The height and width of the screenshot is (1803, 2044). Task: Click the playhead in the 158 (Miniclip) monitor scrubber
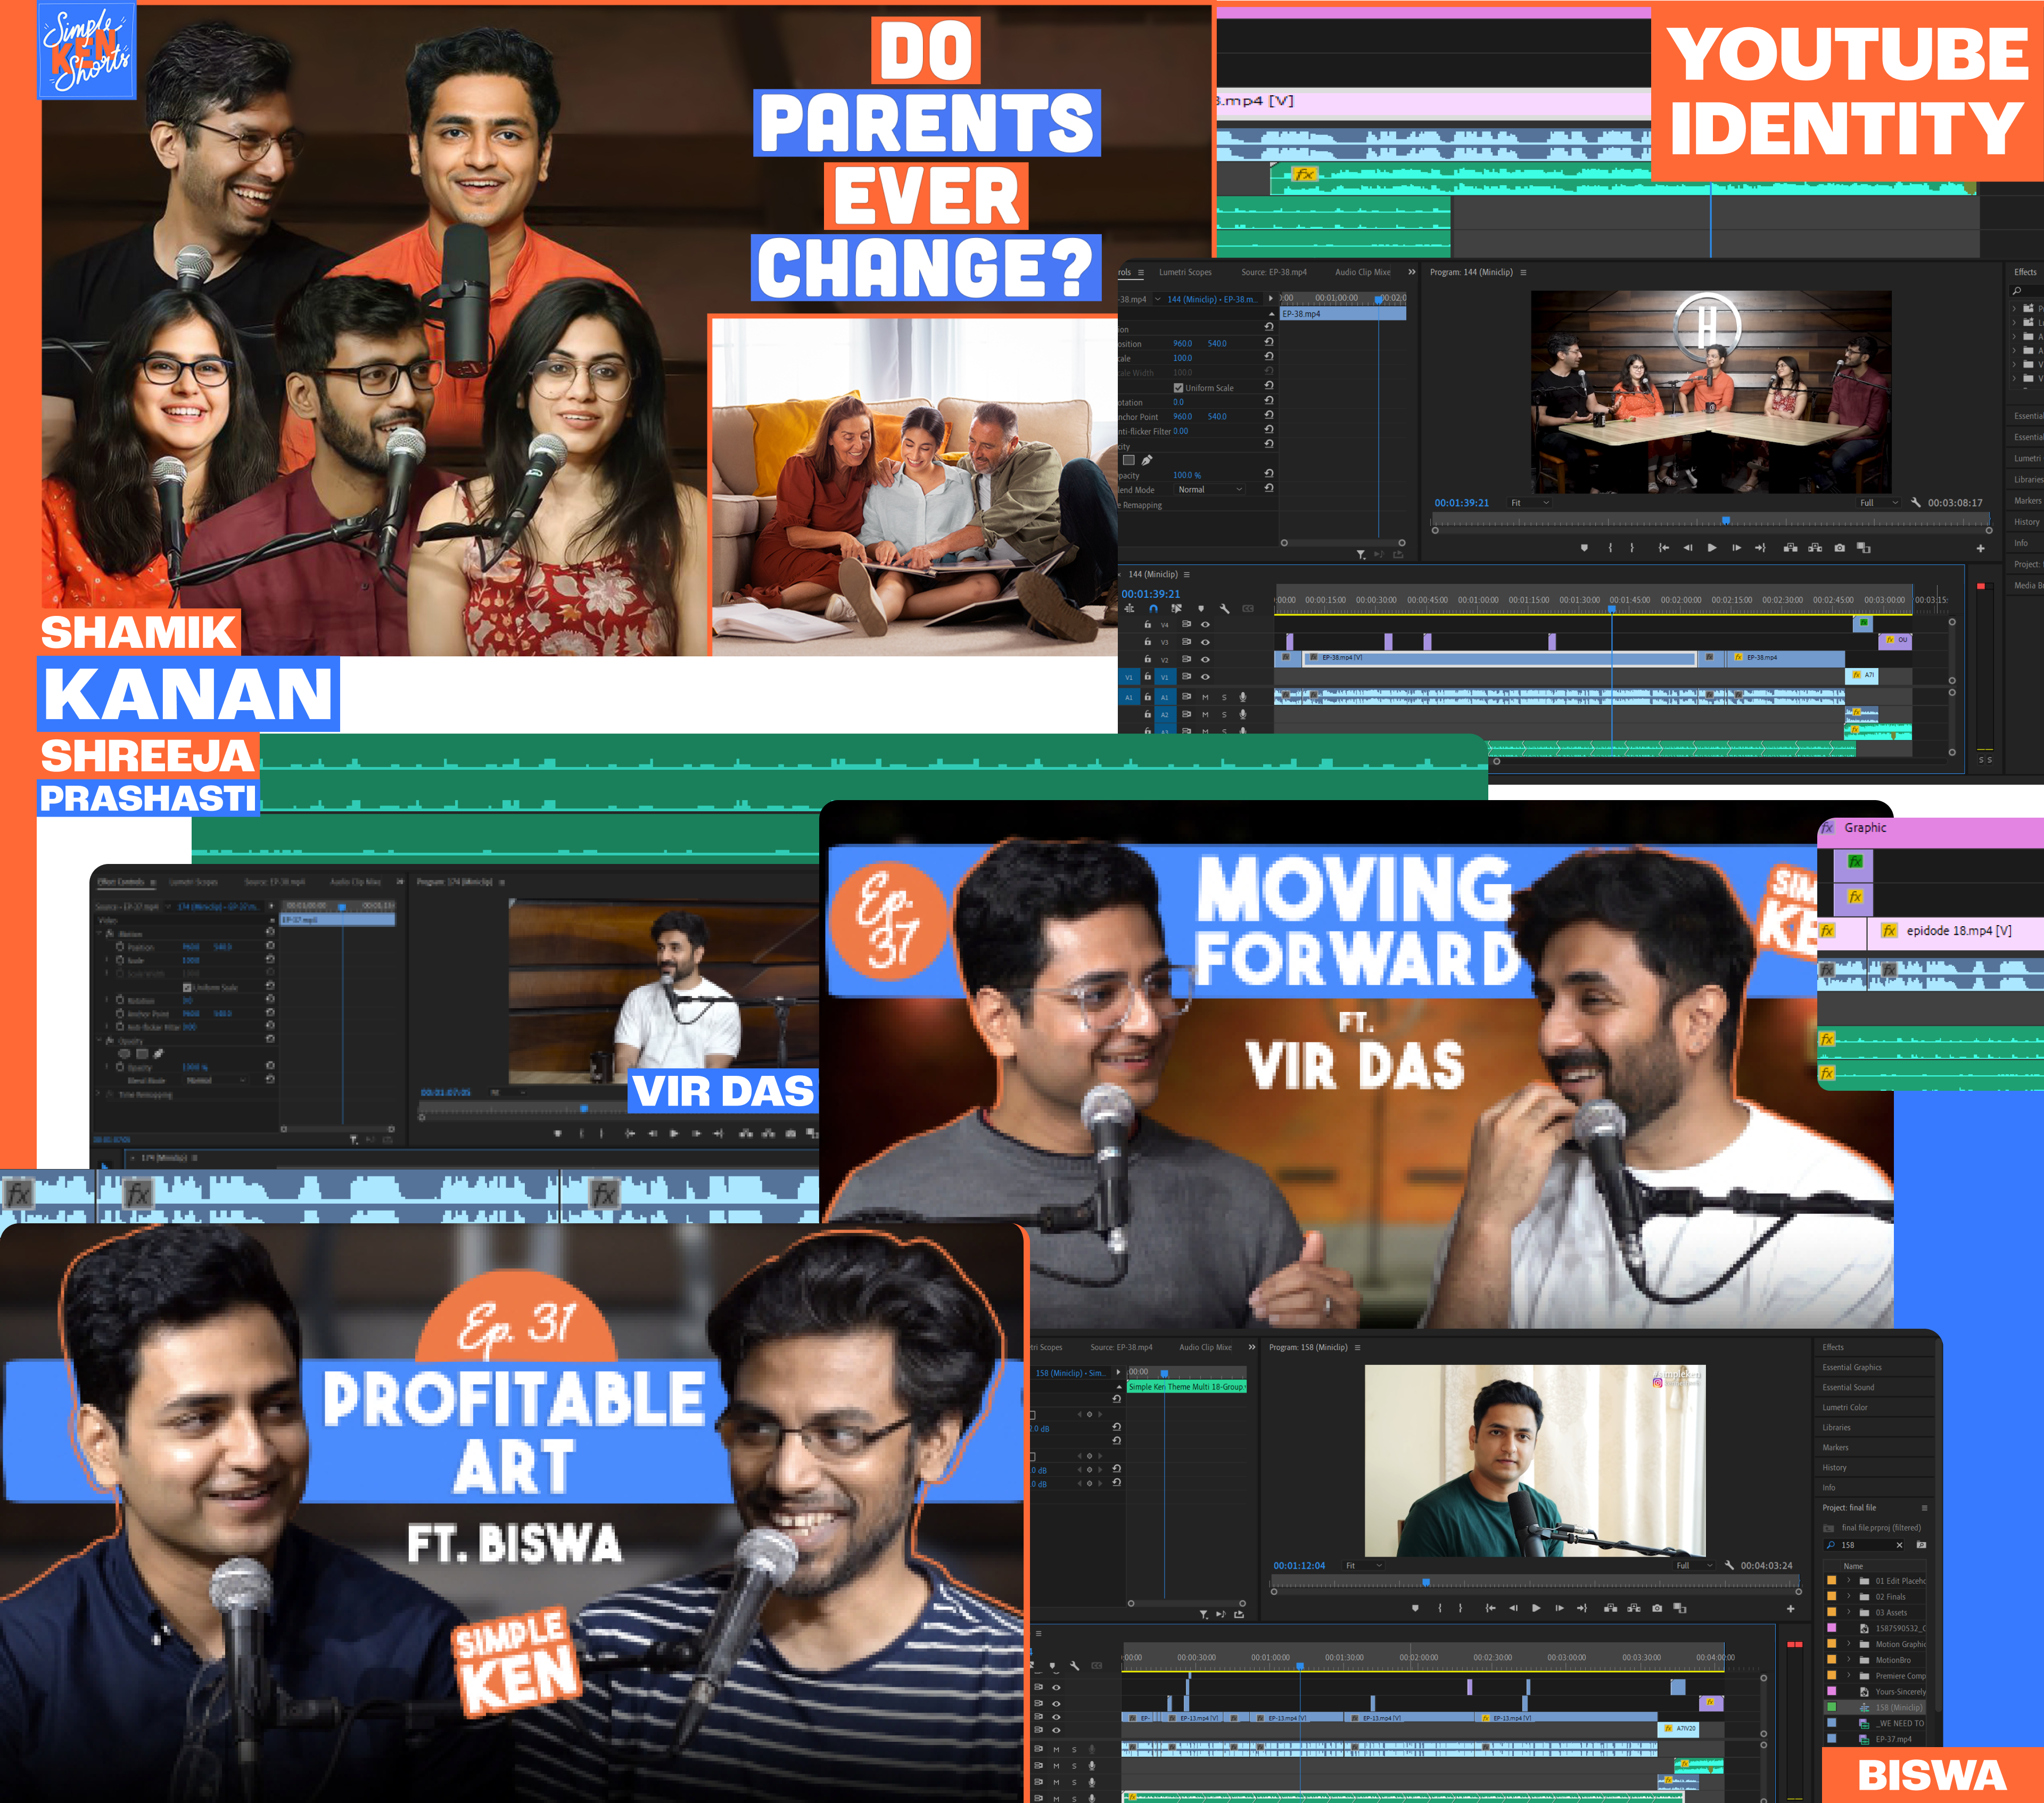tap(1426, 1582)
